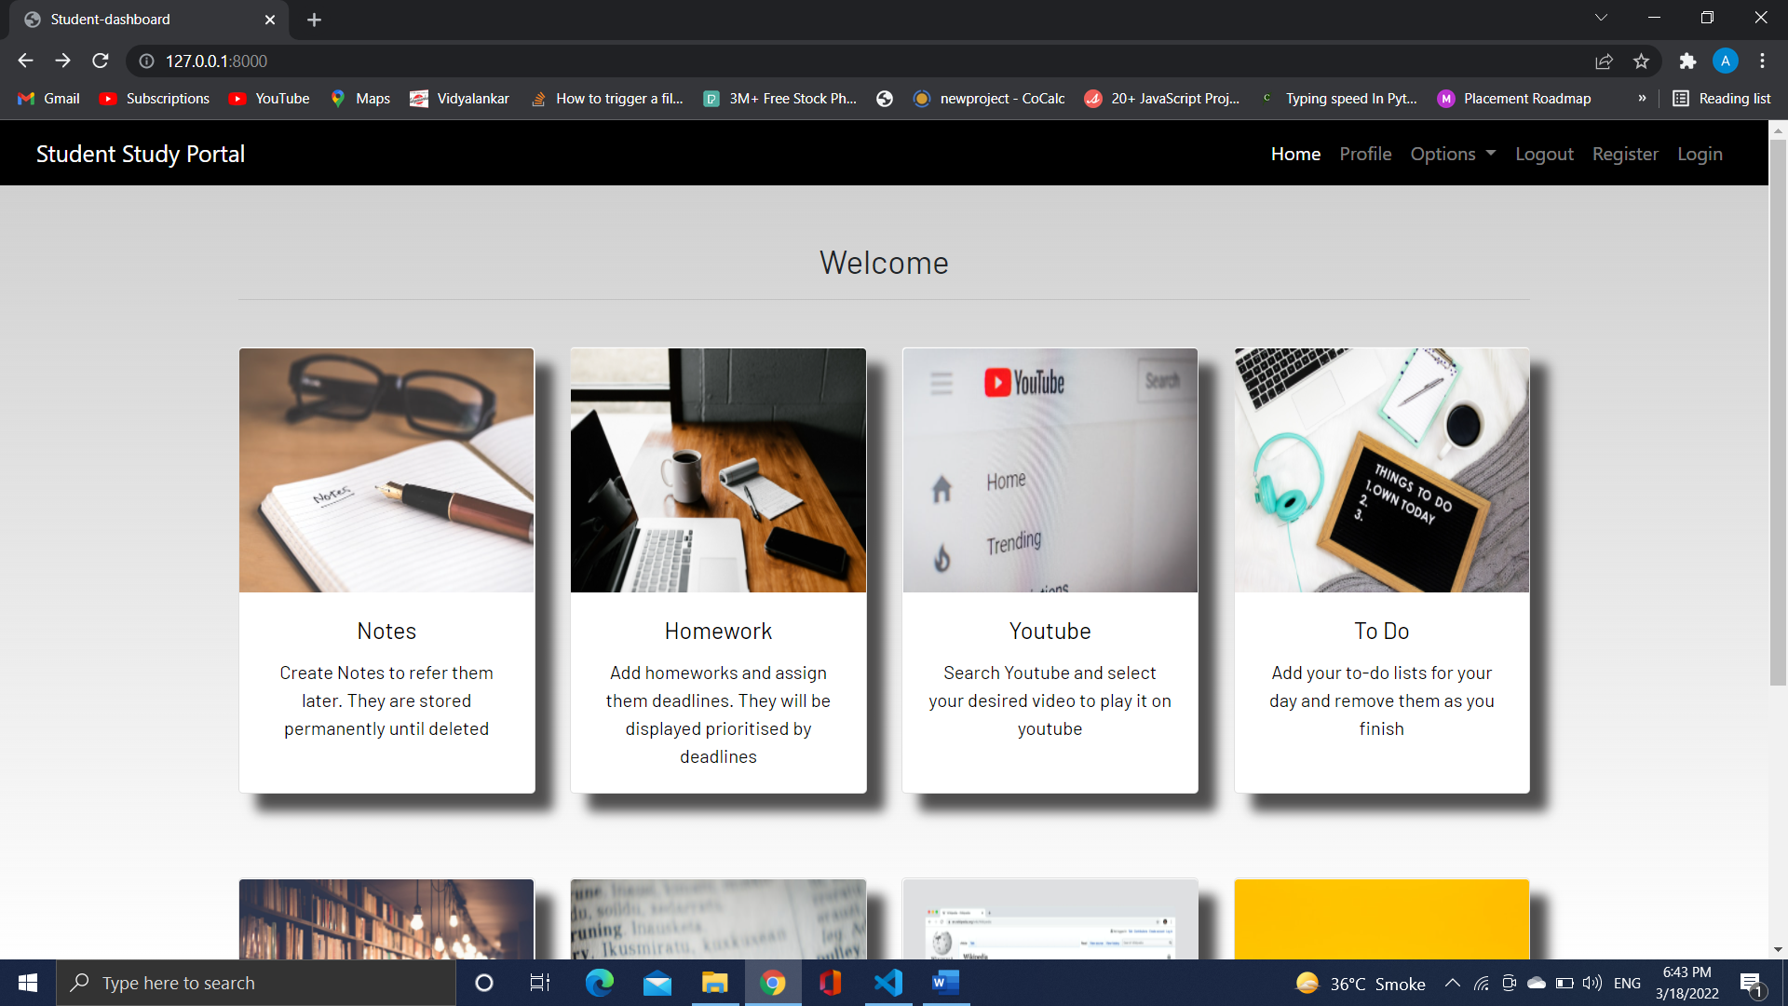Switch to Microsoft Word on taskbar
The image size is (1788, 1006).
coord(945,983)
